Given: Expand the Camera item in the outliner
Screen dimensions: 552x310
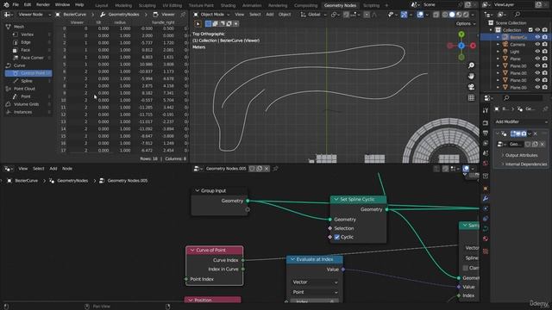Looking at the screenshot, I should point(498,45).
